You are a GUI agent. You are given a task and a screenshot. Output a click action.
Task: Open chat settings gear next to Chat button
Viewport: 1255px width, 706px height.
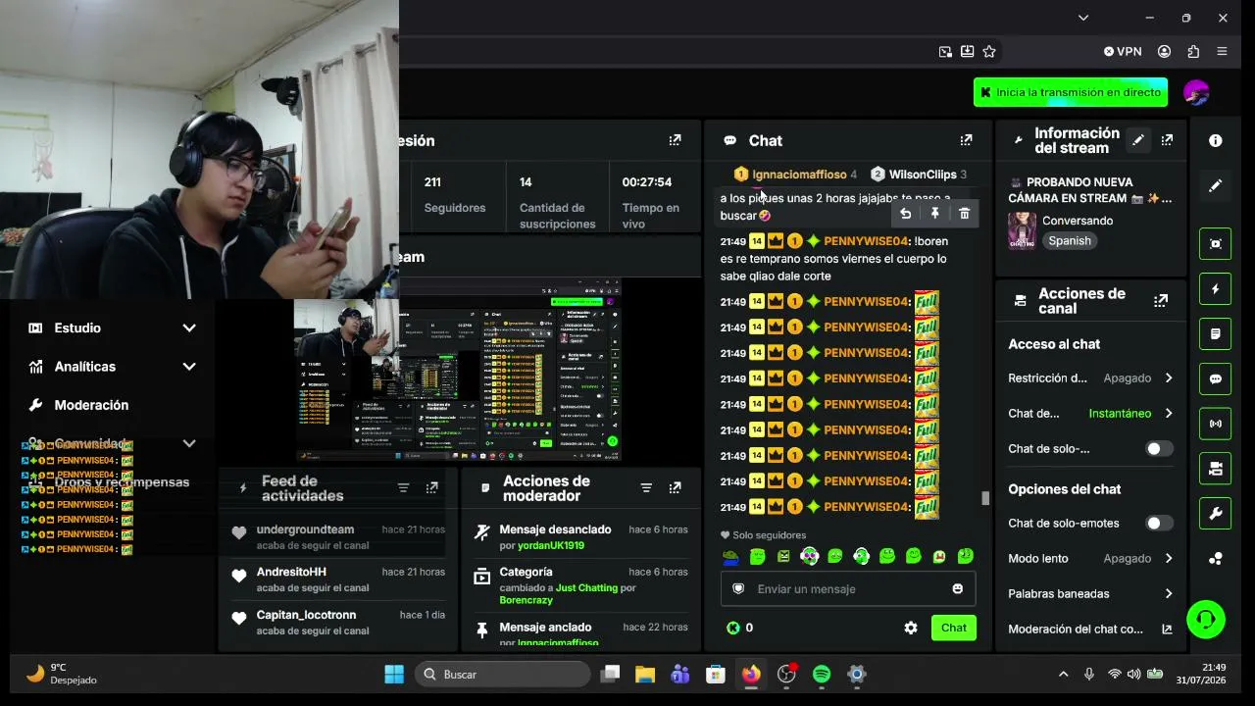tap(911, 628)
